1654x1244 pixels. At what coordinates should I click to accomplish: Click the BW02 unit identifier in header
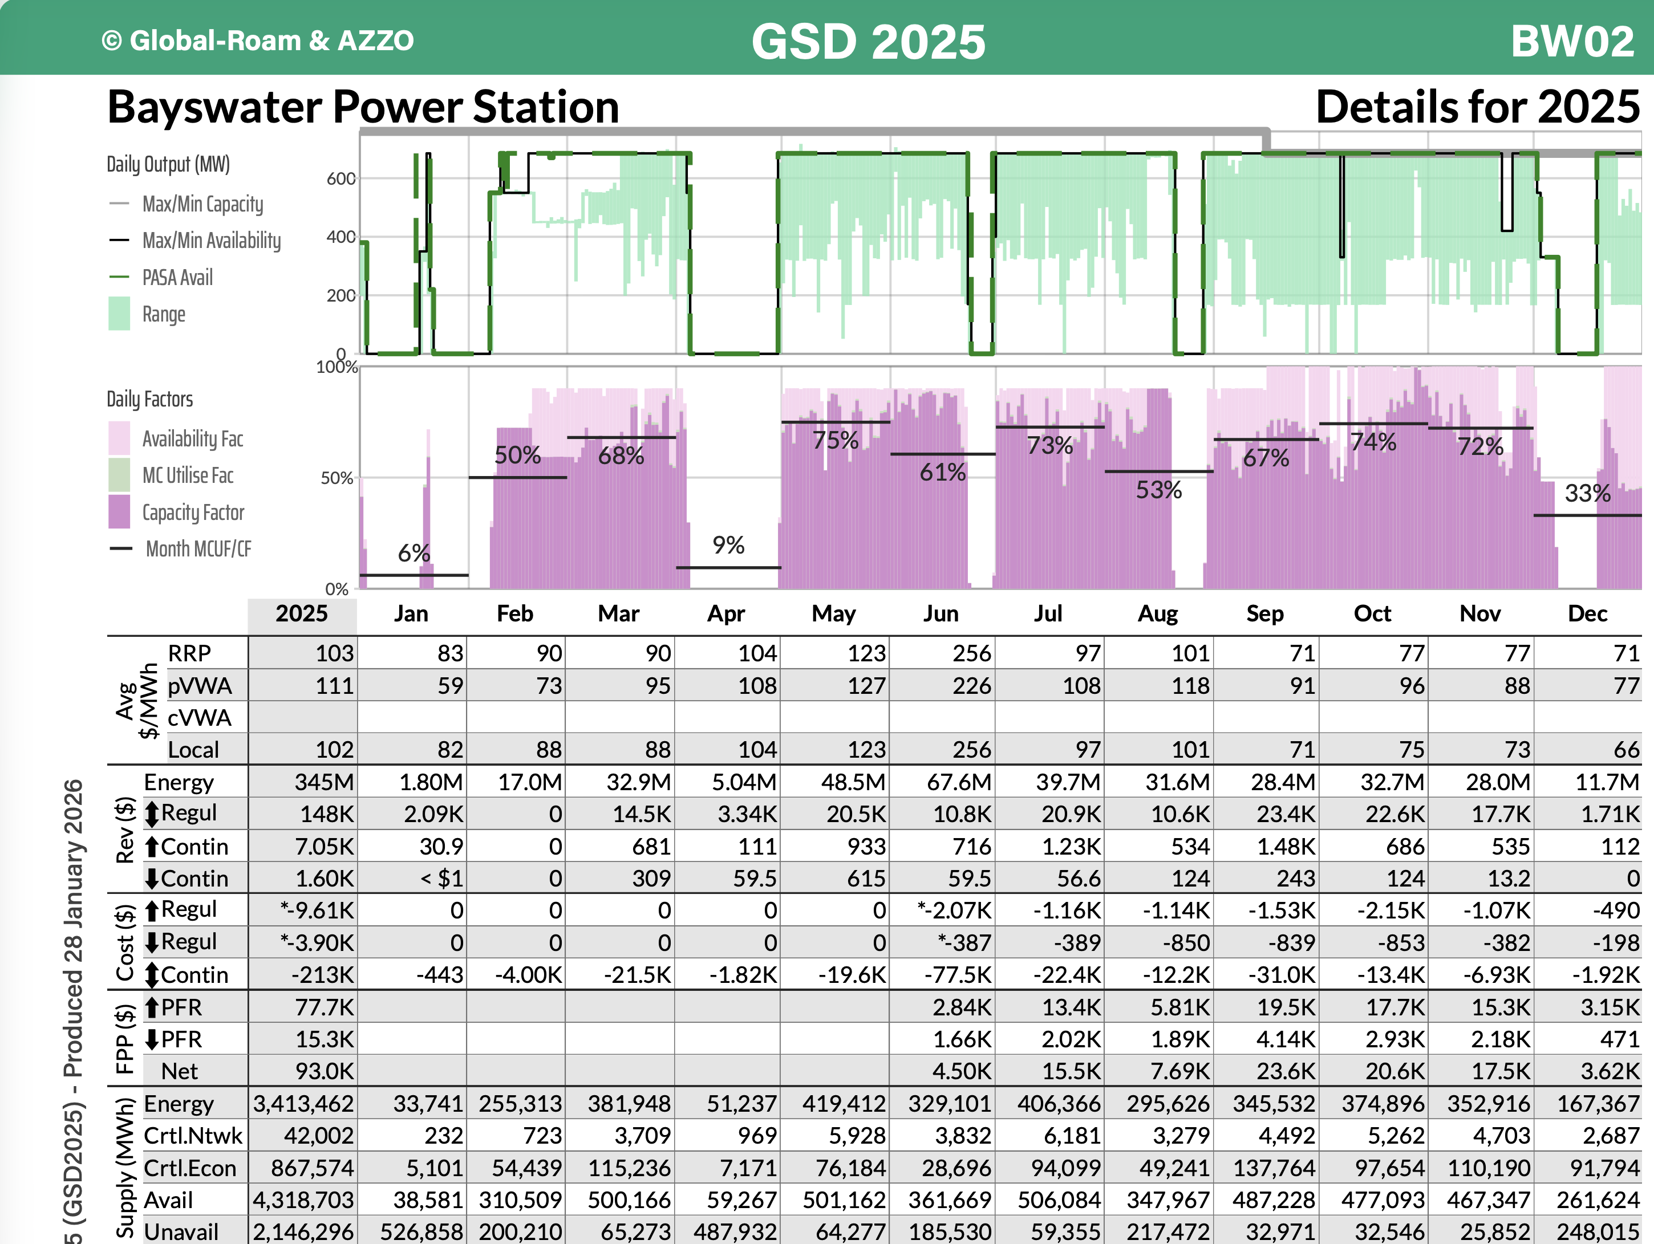(1572, 40)
